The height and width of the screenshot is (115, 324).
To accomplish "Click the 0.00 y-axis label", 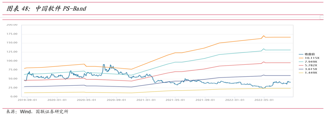I will [13, 97].
